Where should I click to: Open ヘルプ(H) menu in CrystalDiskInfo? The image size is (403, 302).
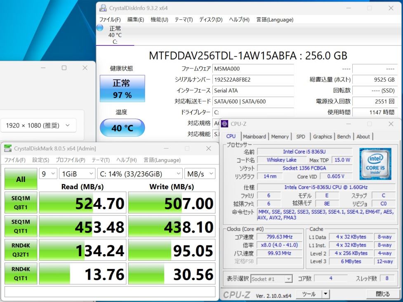tap(239, 19)
